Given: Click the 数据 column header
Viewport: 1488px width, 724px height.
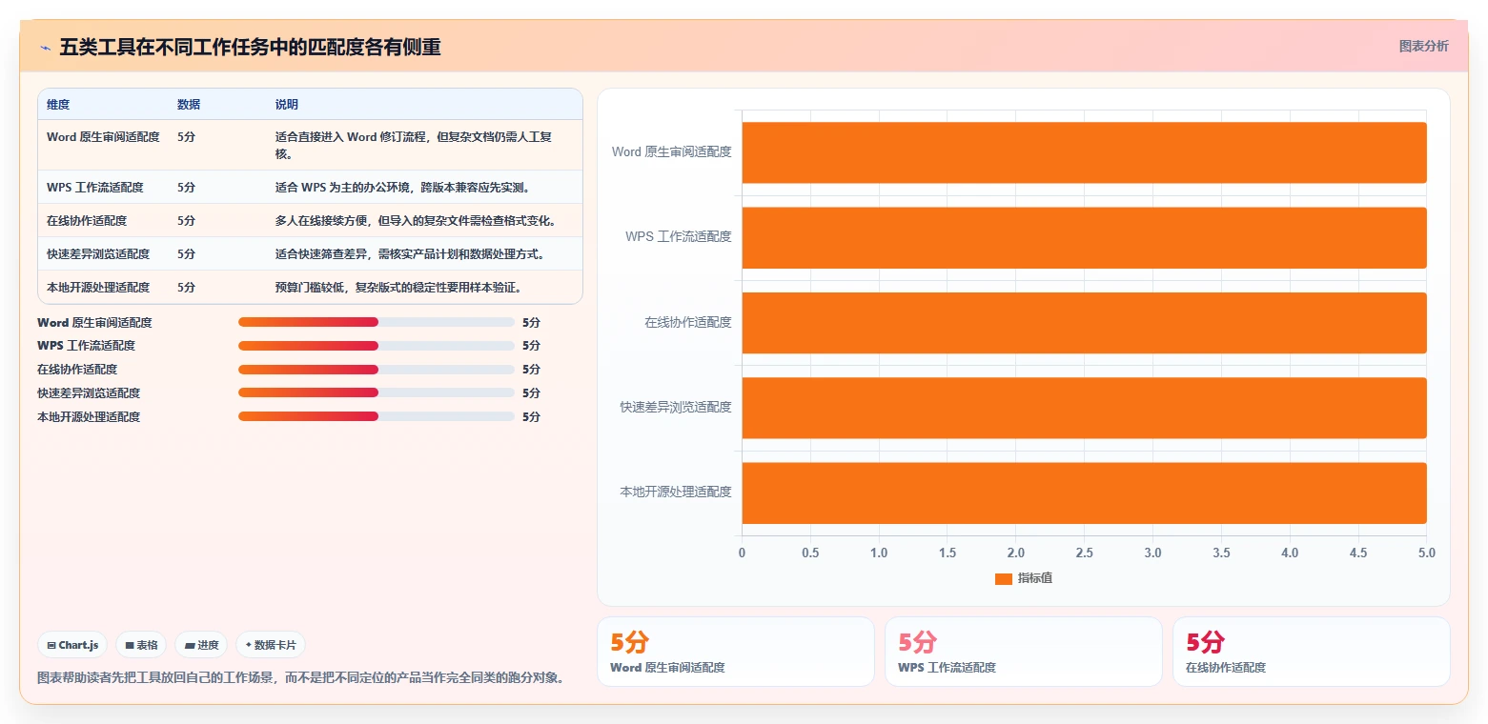Looking at the screenshot, I should tap(189, 105).
